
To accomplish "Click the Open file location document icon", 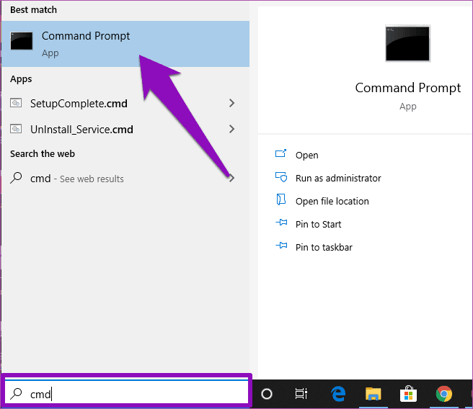I will [x=281, y=199].
